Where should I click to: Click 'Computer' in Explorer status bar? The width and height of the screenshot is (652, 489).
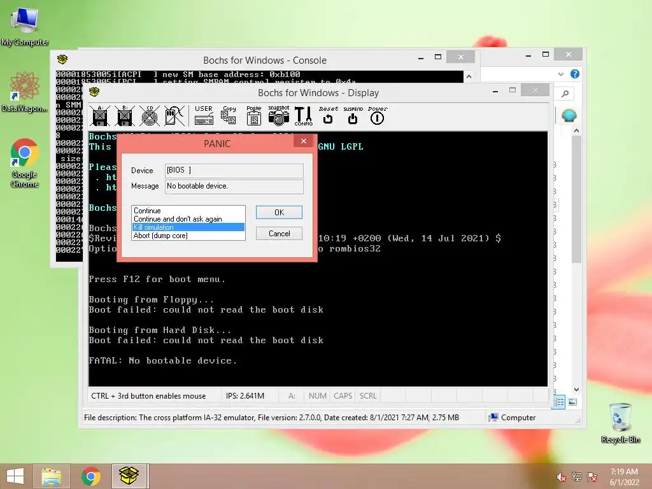513,418
